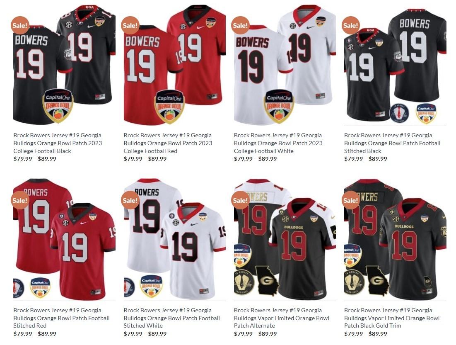
Task: Click the Vapor Limited Patch Alternate title
Action: [282, 318]
